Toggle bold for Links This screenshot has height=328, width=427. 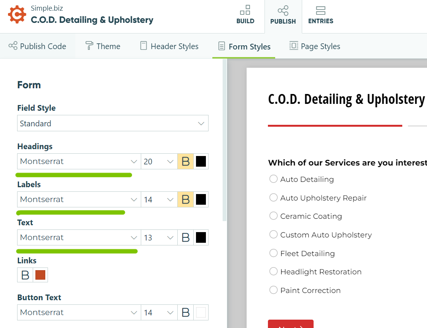(25, 275)
